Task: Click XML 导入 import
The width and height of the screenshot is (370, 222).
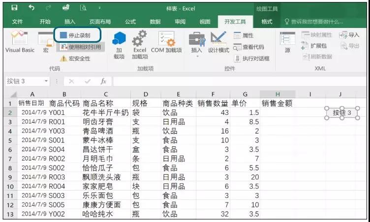Action: (349, 35)
